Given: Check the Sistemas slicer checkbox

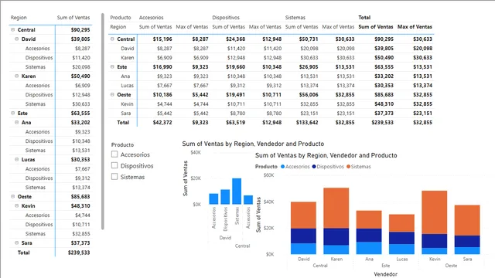Looking at the screenshot, I should tap(114, 177).
